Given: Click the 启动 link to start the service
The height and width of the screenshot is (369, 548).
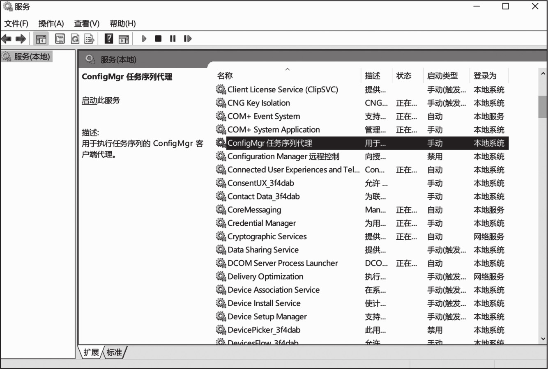Looking at the screenshot, I should [x=90, y=100].
